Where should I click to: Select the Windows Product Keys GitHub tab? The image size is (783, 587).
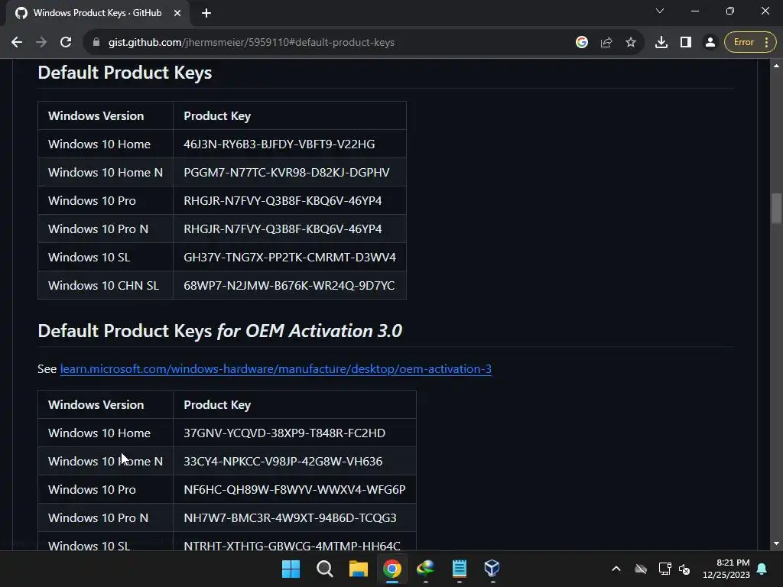pyautogui.click(x=97, y=13)
